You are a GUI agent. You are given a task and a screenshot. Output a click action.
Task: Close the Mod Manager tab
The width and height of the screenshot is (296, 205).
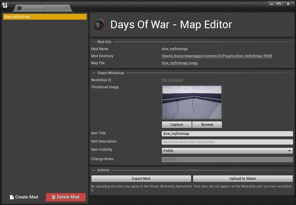tap(67, 8)
